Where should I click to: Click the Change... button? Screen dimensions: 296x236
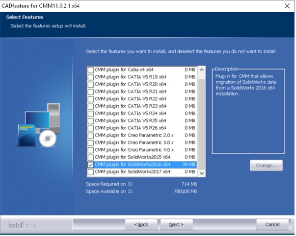point(266,165)
